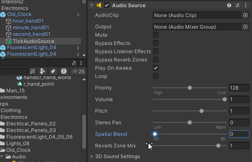Viewport: 252px width, 162px height.
Task: Select the Electronics hierarchy object
Action: coord(15,8)
